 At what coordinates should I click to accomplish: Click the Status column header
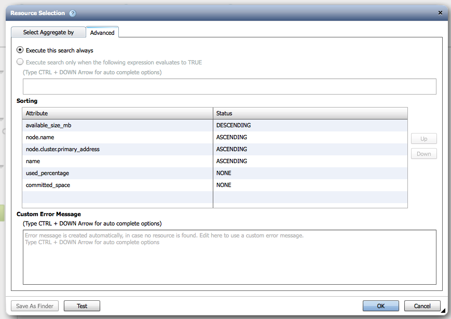point(310,113)
